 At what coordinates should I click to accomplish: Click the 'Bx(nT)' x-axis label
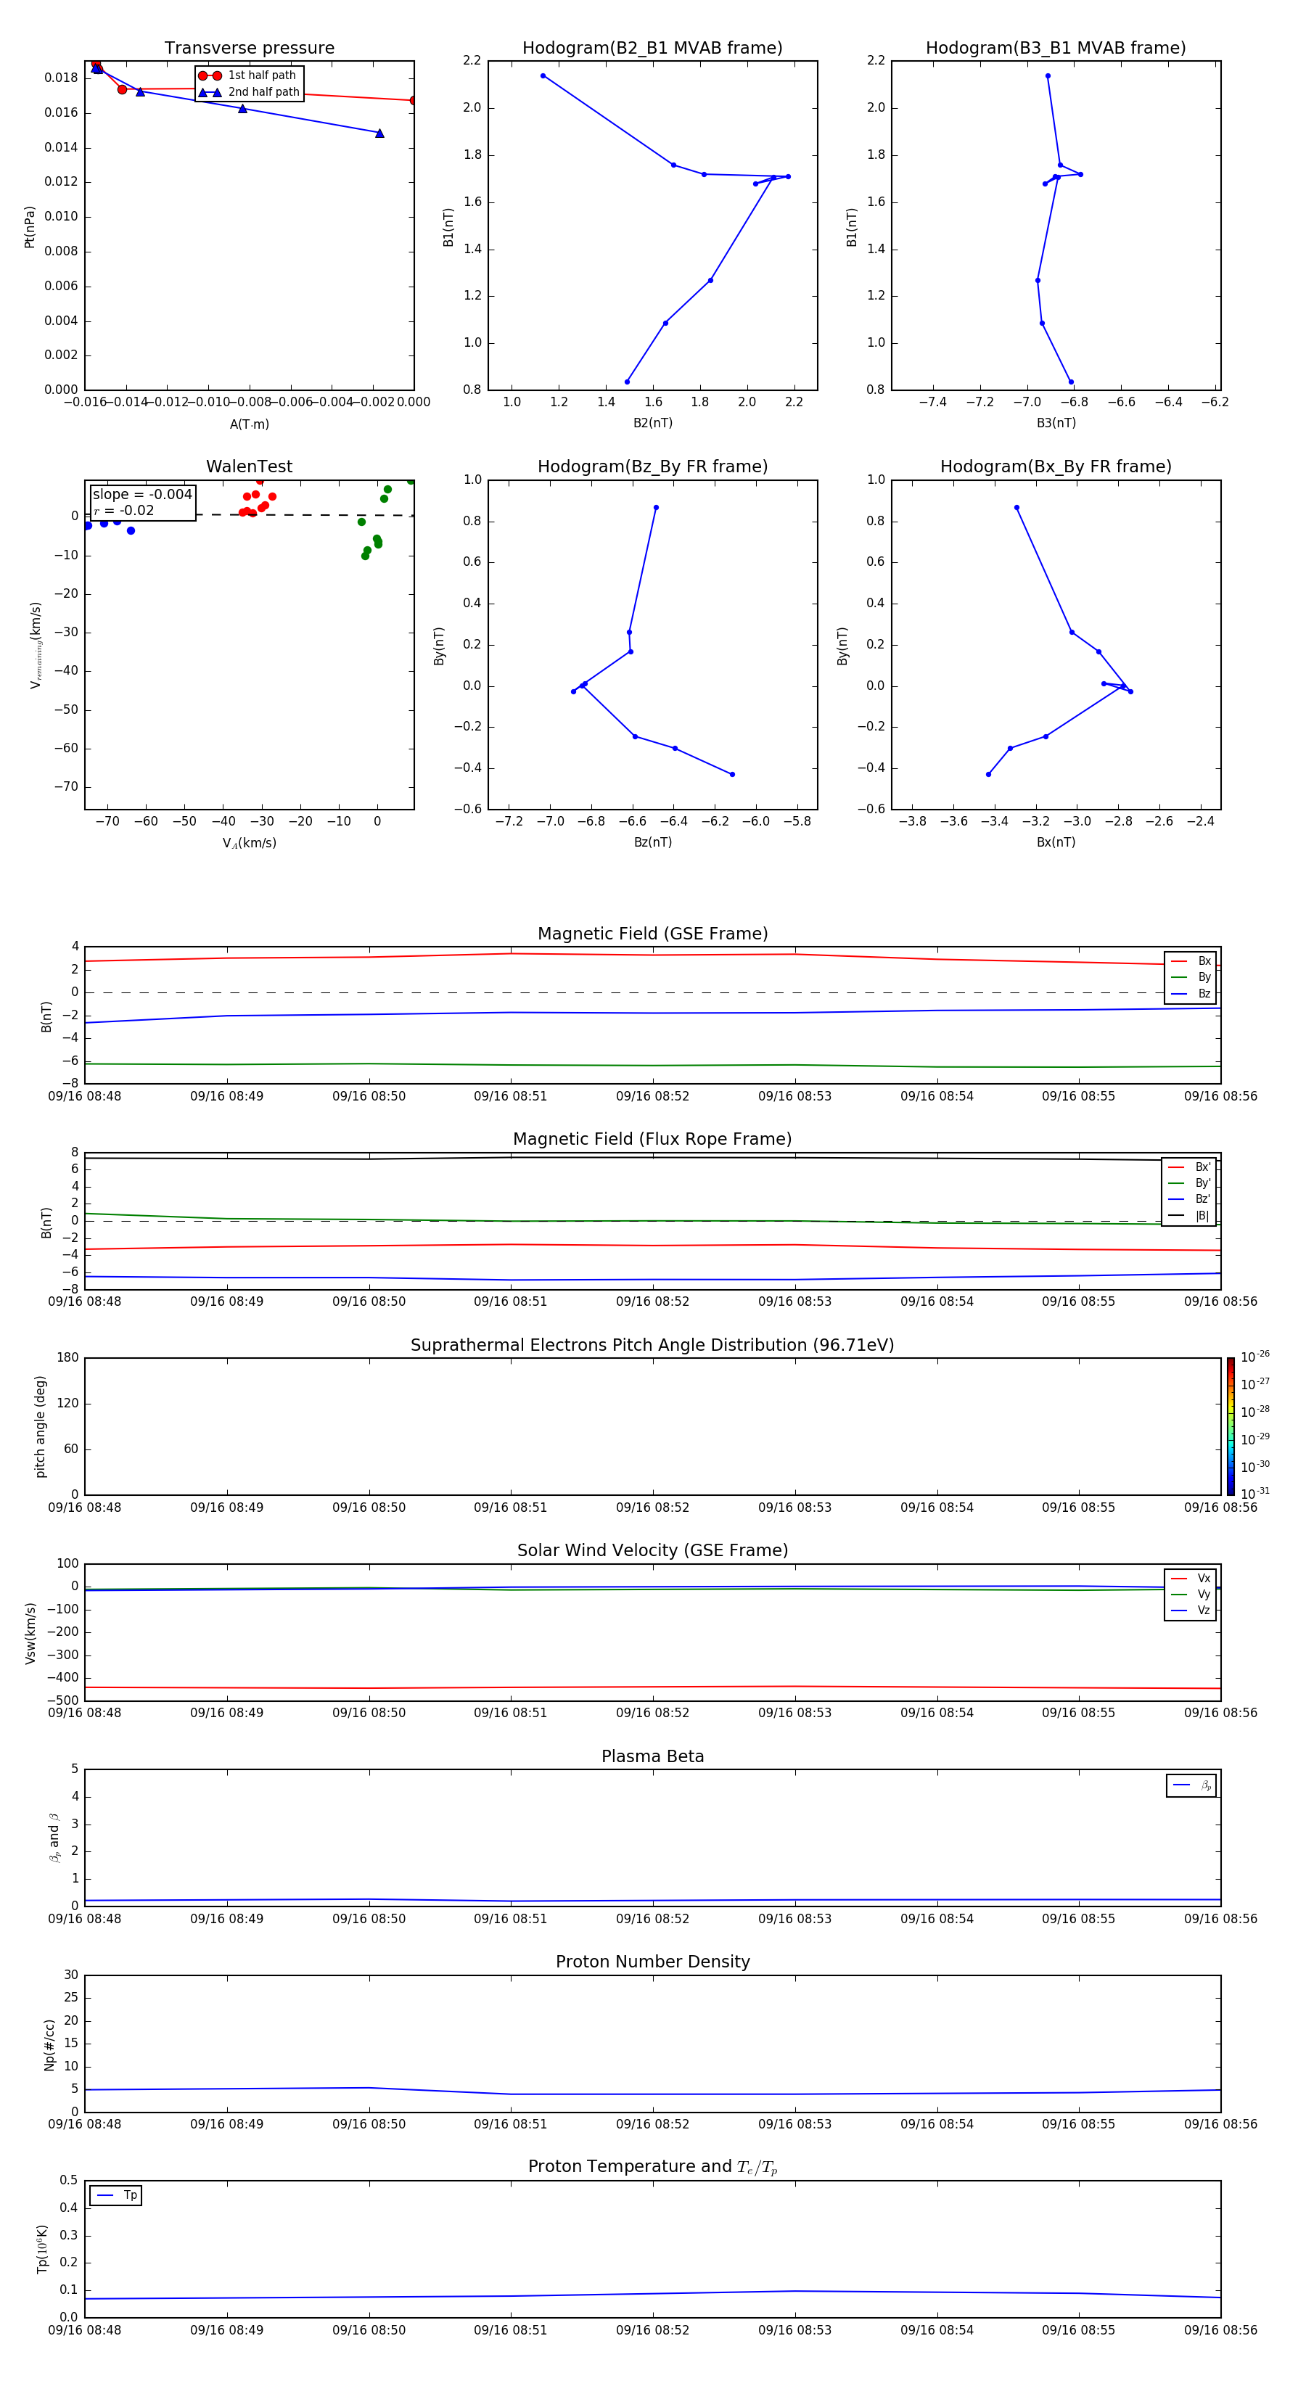(x=1056, y=842)
